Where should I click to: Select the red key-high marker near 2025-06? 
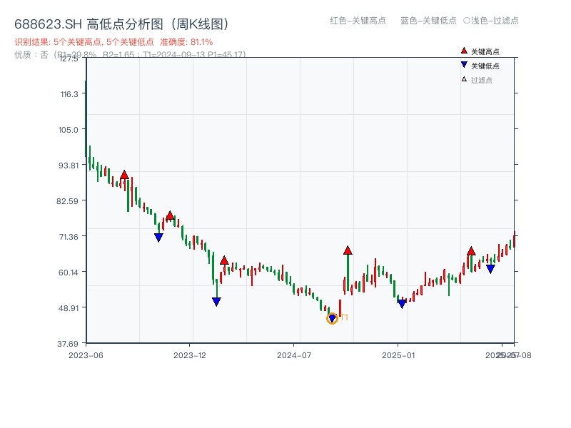pos(471,251)
